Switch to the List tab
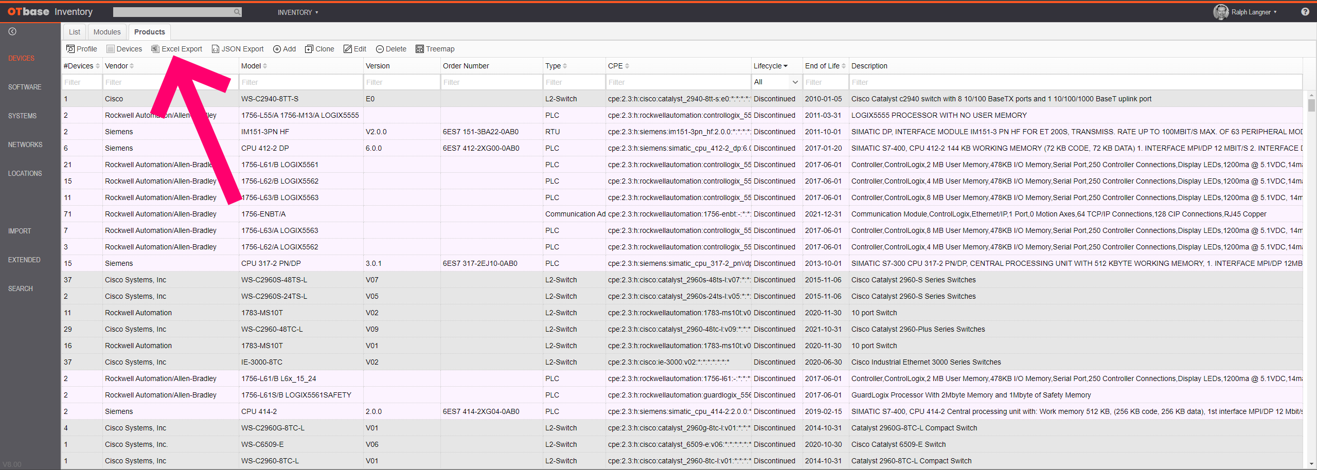The height and width of the screenshot is (470, 1317). (x=75, y=32)
